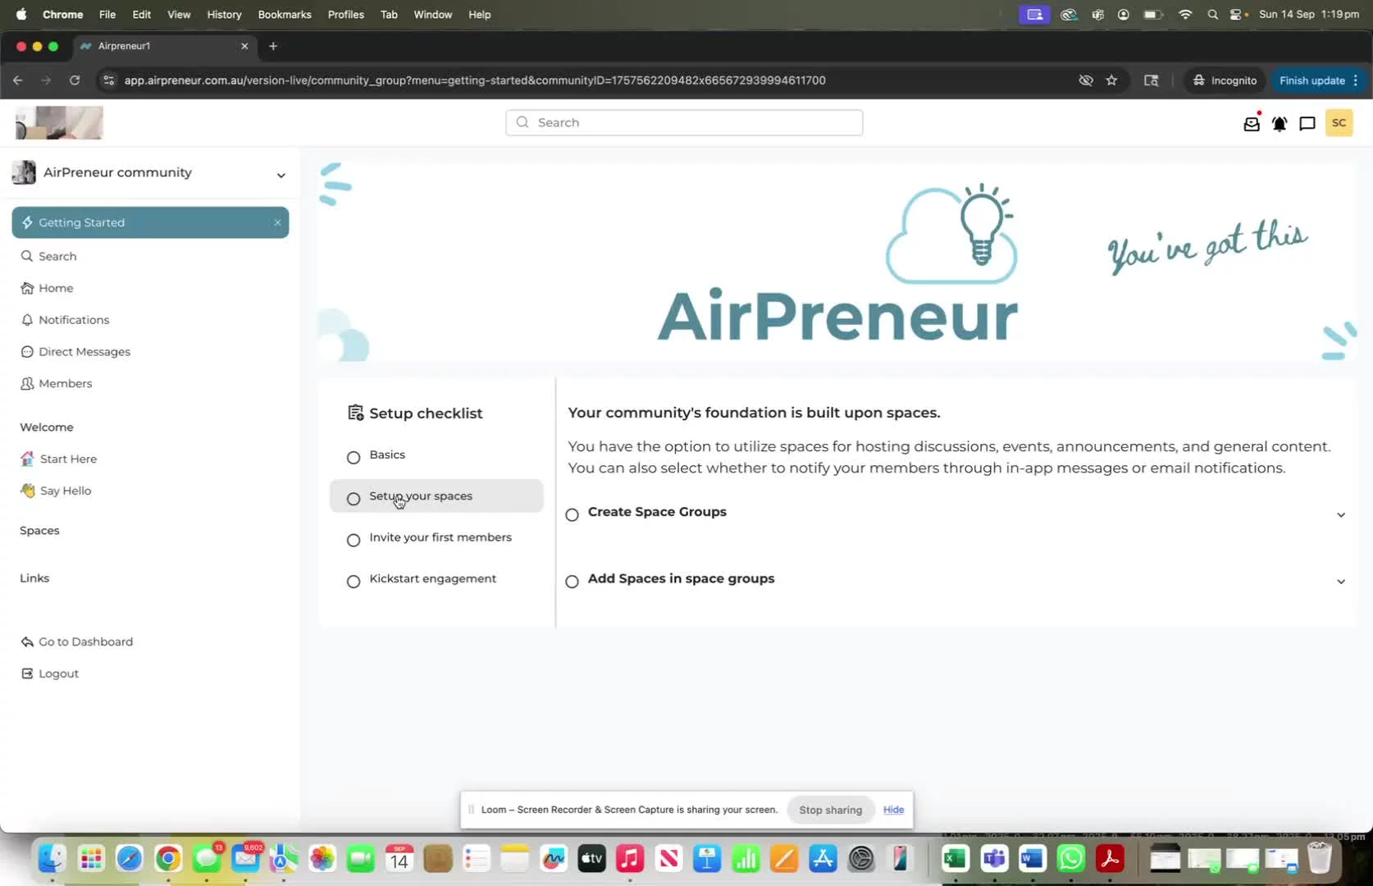Screen dimensions: 1373x886
Task: Open Members in sidebar
Action: (x=56, y=383)
